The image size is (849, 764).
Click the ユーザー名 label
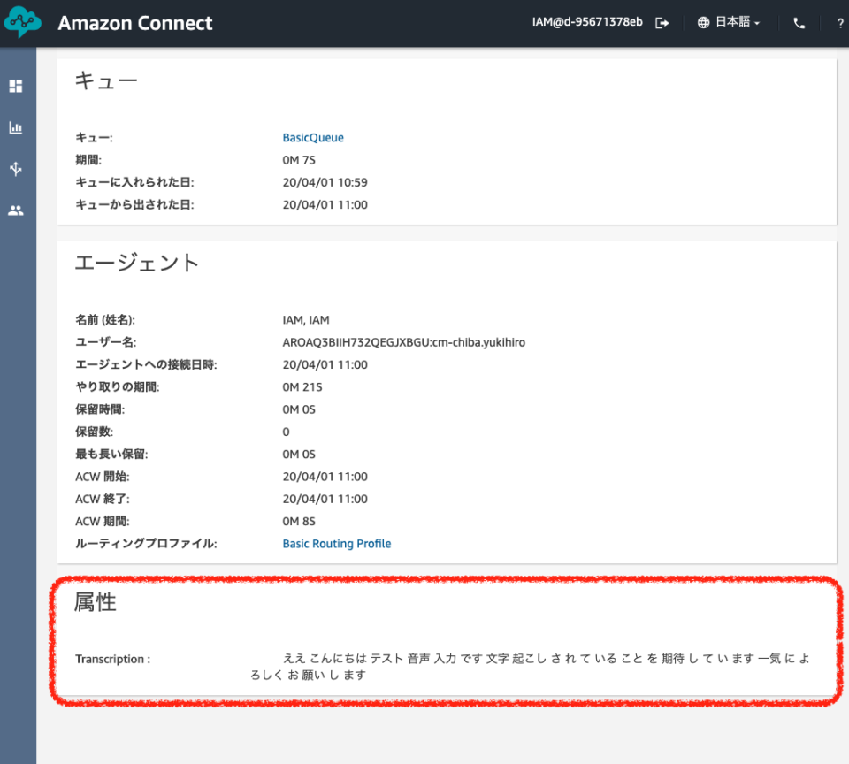pyautogui.click(x=105, y=342)
